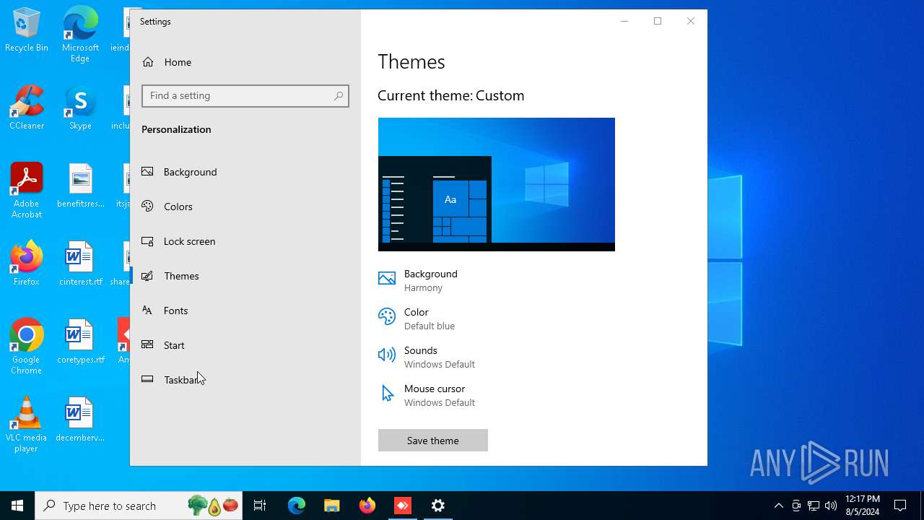Open the Background personalization page
The height and width of the screenshot is (520, 924).
(x=245, y=172)
